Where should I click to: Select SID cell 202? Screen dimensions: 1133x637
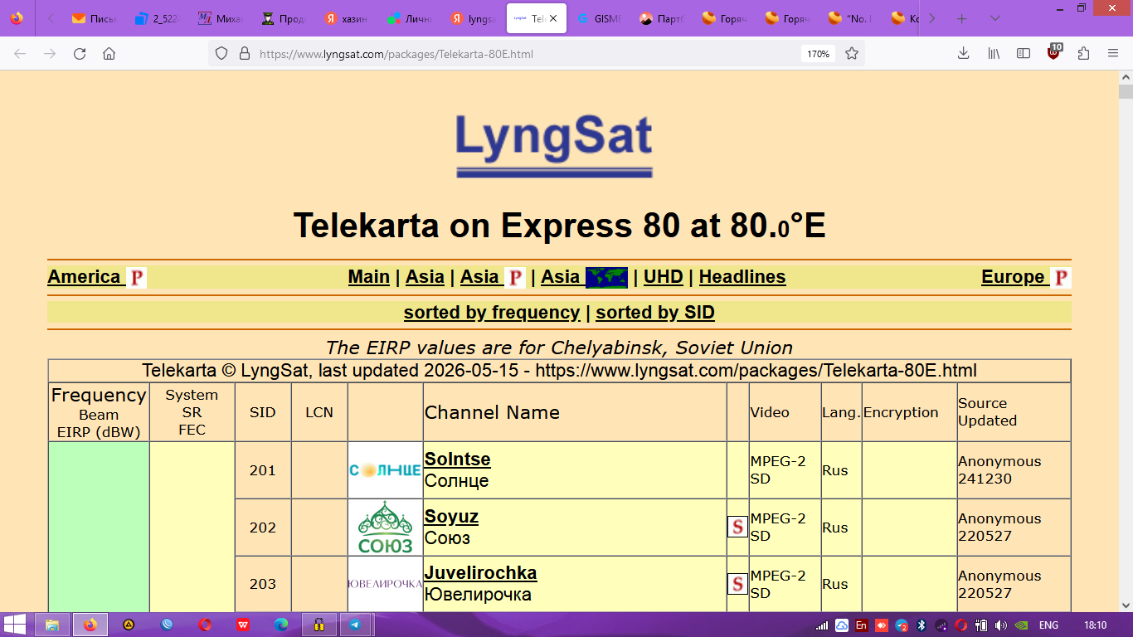click(x=263, y=528)
